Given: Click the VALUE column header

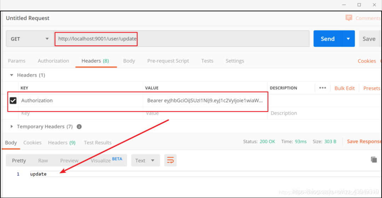Looking at the screenshot, I should click(x=152, y=88).
